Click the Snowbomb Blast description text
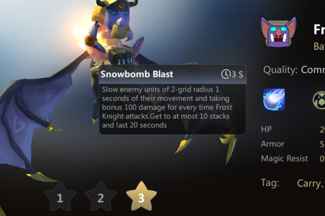 [167, 107]
